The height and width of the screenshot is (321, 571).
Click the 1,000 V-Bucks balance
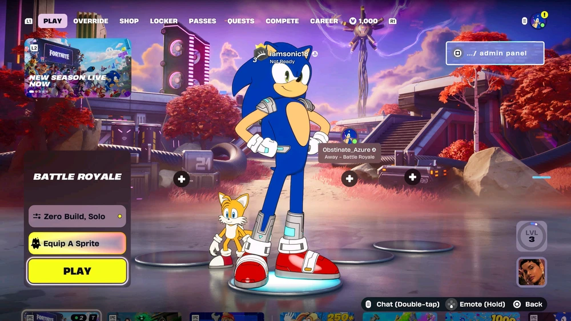point(363,21)
